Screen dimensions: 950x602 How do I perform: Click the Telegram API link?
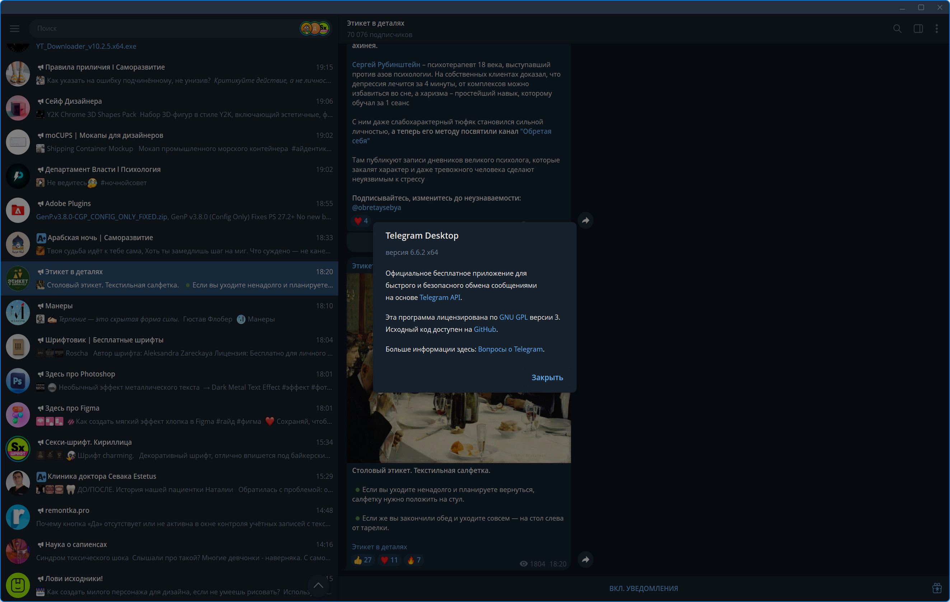tap(440, 297)
